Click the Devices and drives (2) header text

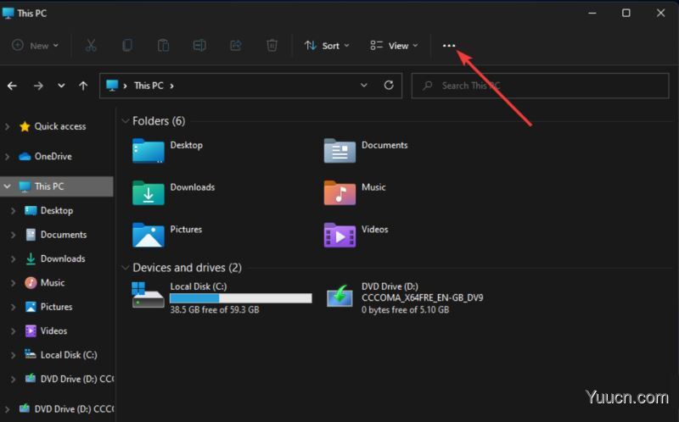(187, 268)
